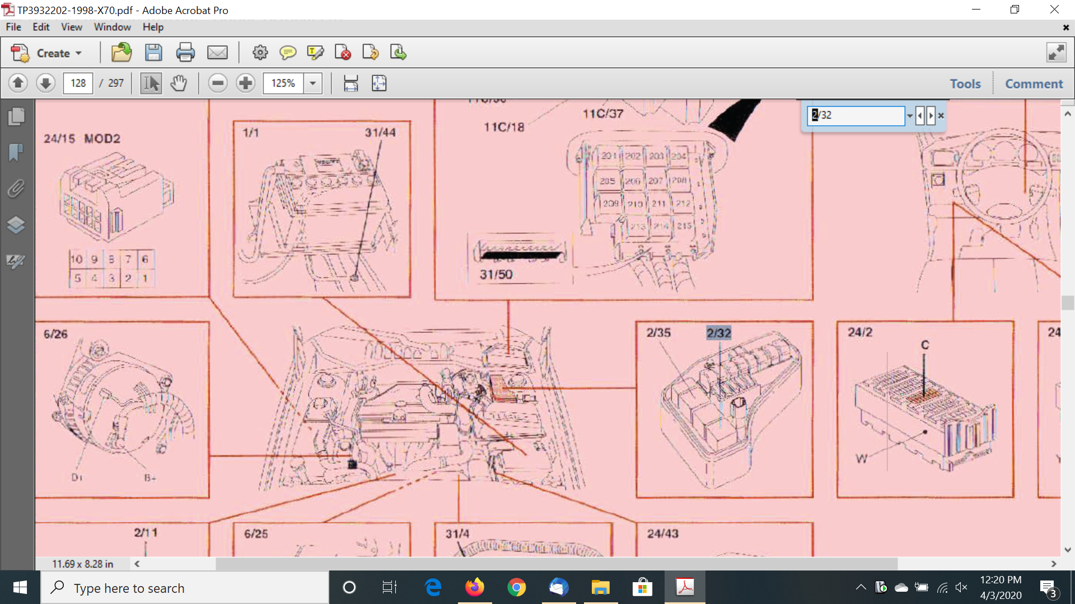1075x604 pixels.
Task: Toggle the Select text cursor tool
Action: tap(151, 83)
